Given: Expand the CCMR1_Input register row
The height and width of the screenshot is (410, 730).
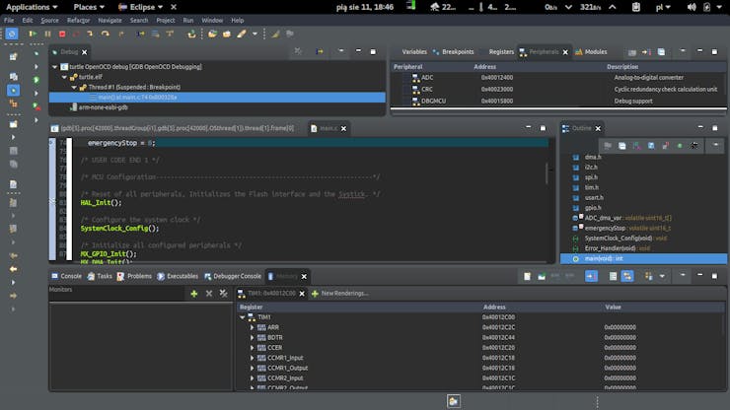Looking at the screenshot, I should (252, 358).
